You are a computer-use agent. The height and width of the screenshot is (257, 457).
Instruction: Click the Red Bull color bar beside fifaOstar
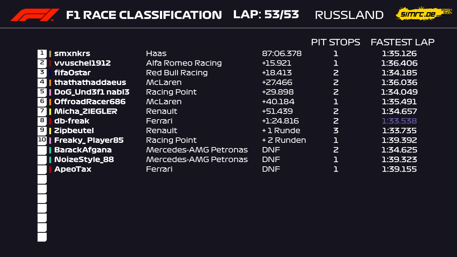(x=50, y=73)
